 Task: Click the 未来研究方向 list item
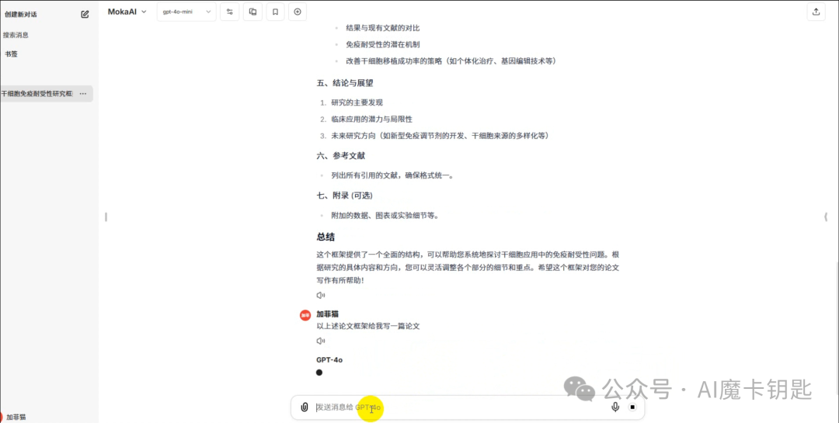pyautogui.click(x=440, y=136)
